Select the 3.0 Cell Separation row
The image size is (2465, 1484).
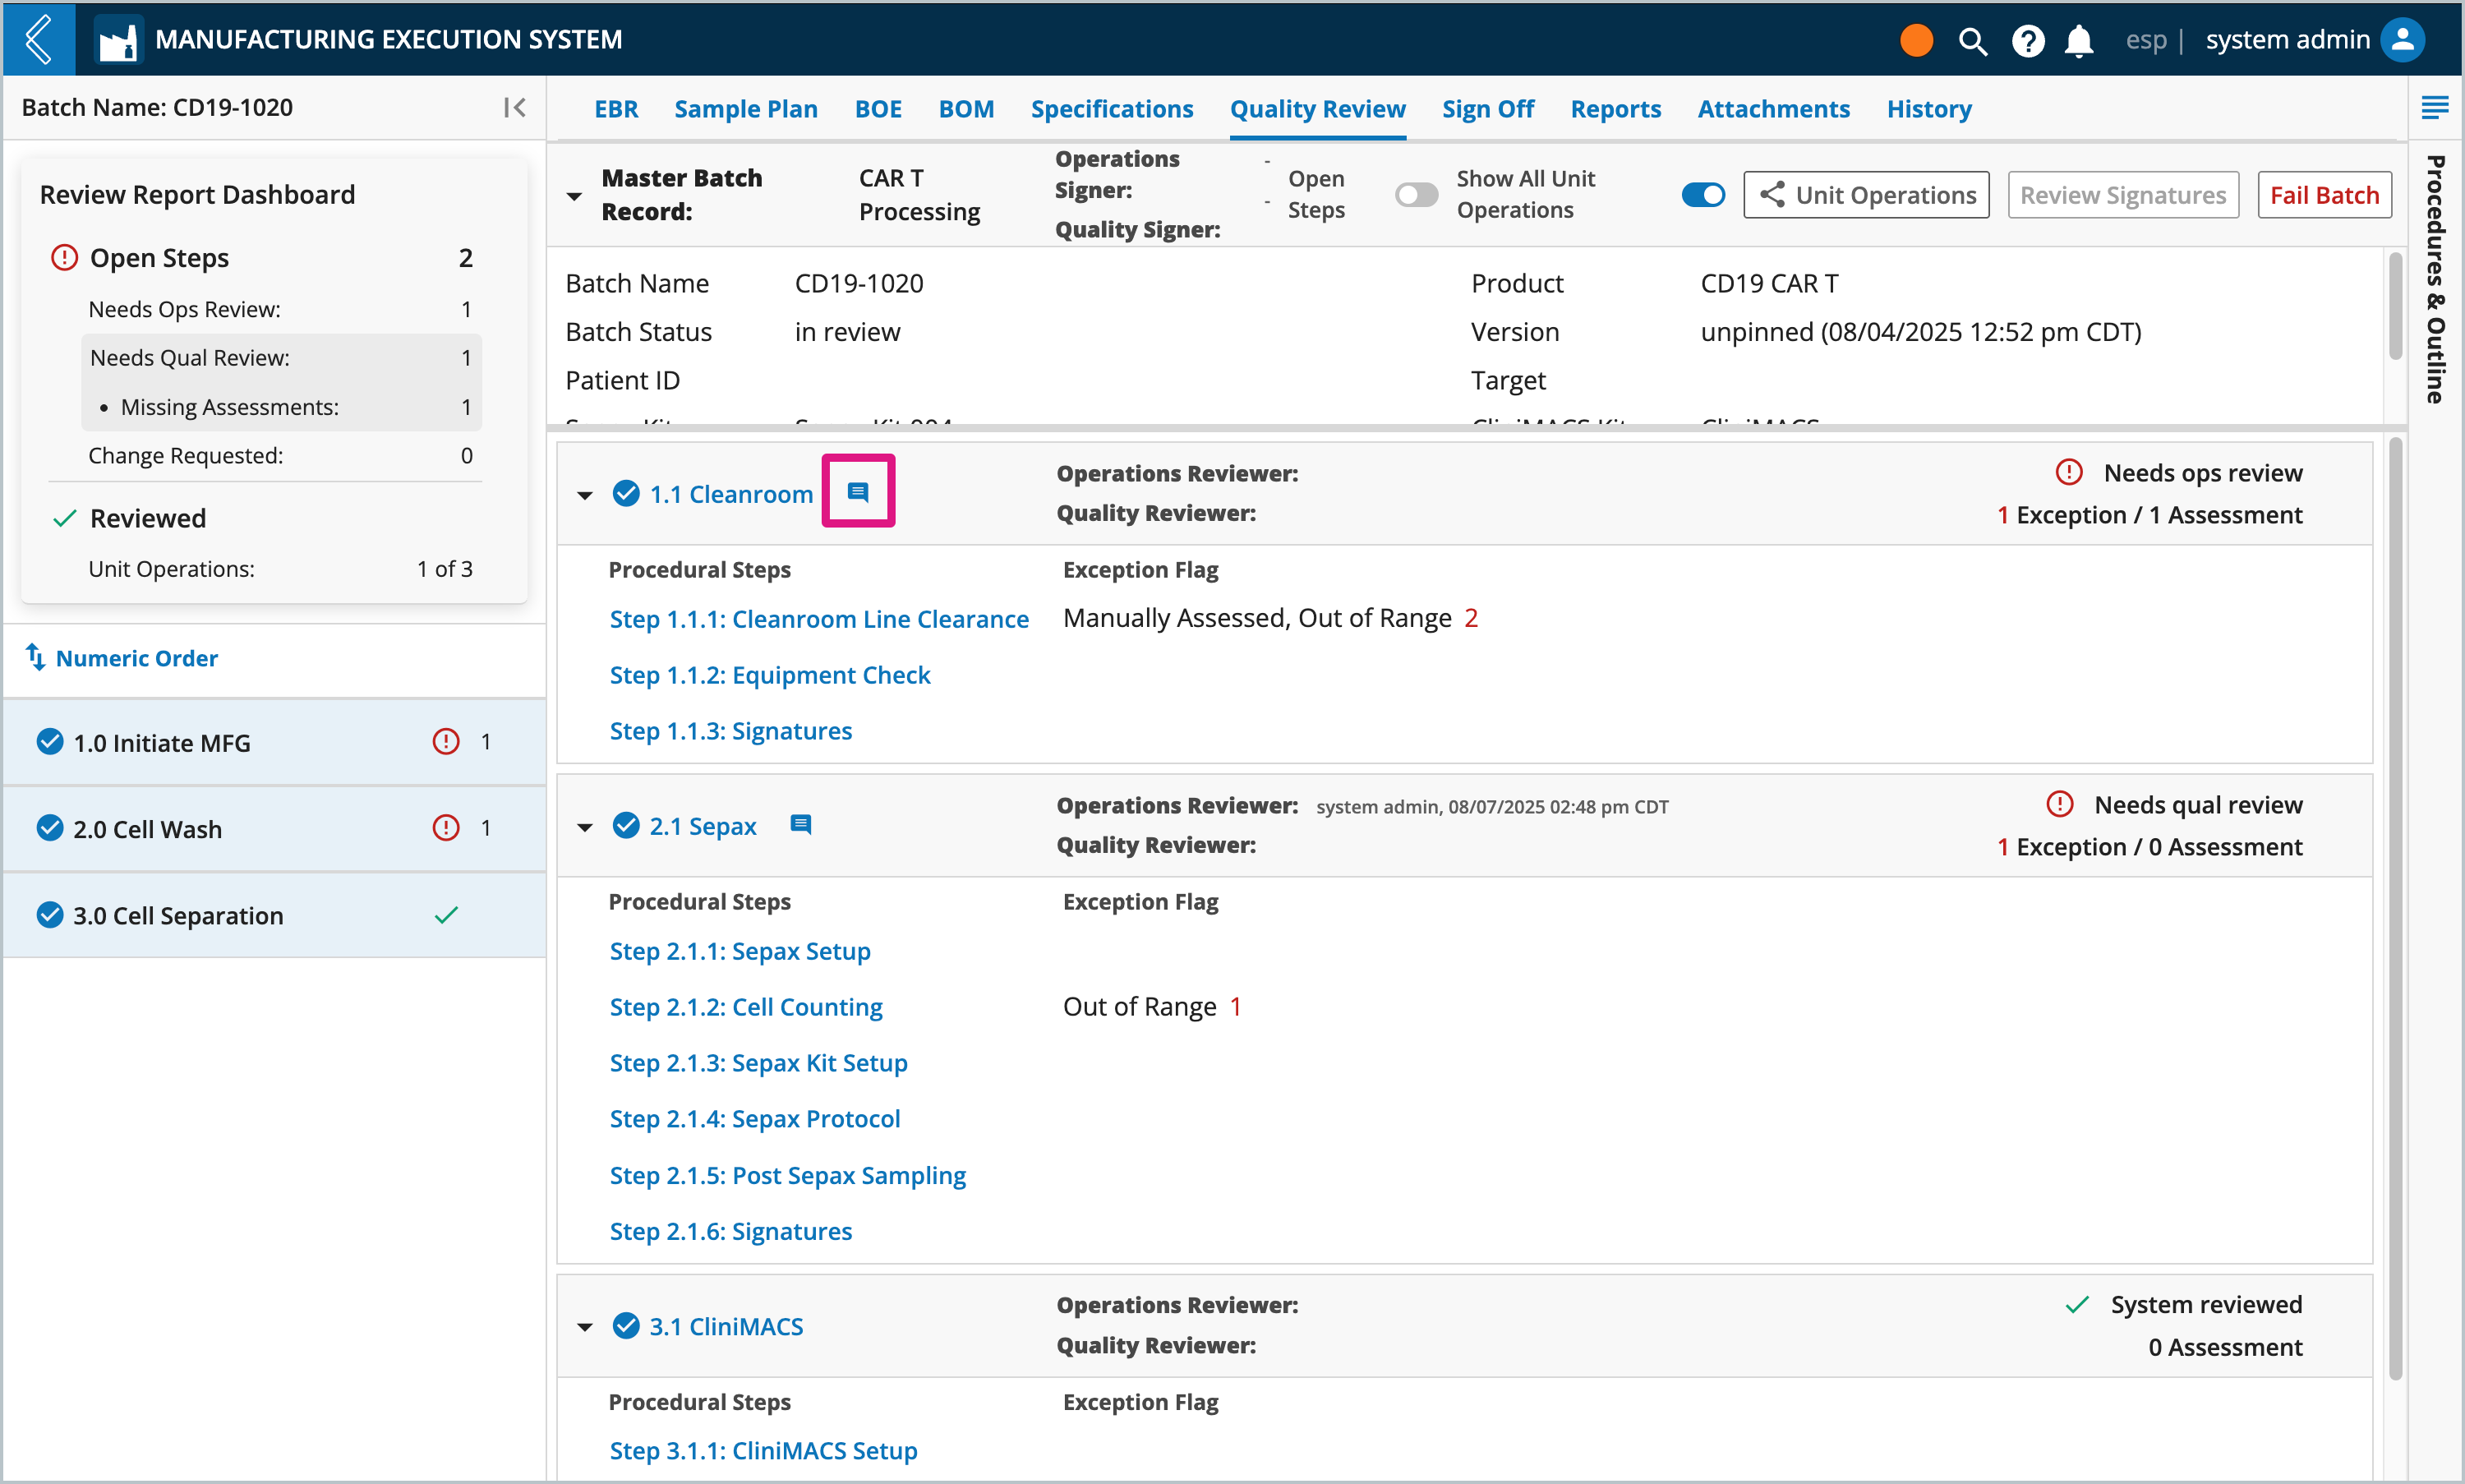click(275, 915)
